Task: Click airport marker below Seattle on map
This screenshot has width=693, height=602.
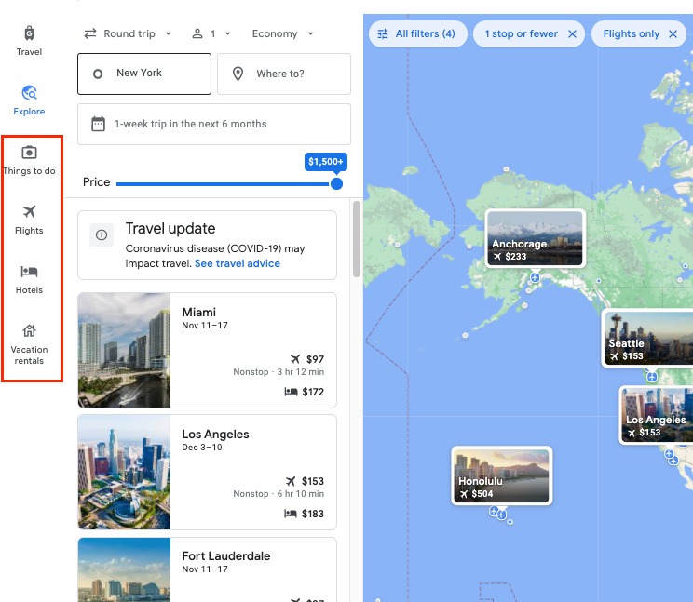Action: pyautogui.click(x=652, y=377)
